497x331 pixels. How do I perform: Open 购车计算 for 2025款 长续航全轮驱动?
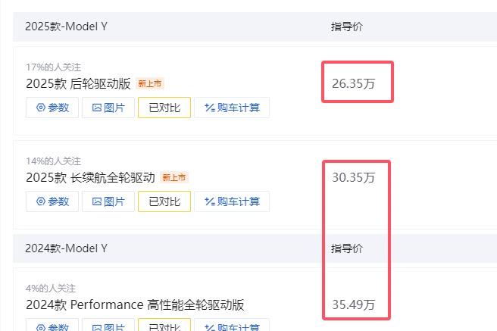[x=232, y=201]
